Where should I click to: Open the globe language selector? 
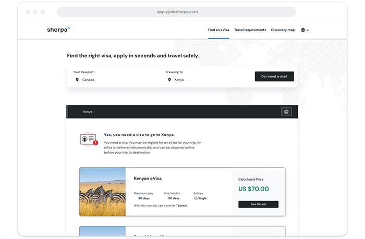[303, 30]
